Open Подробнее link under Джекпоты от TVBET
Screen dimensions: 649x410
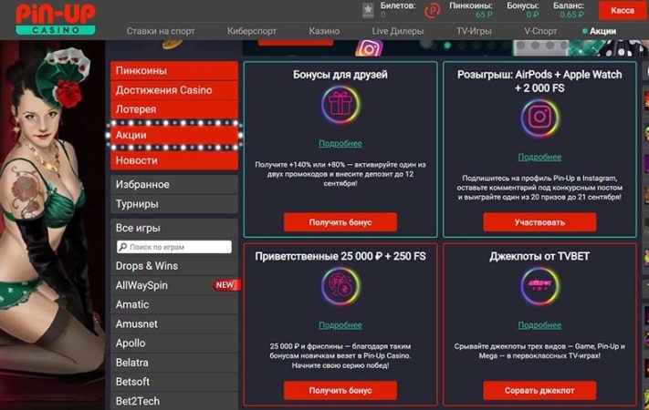[539, 325]
